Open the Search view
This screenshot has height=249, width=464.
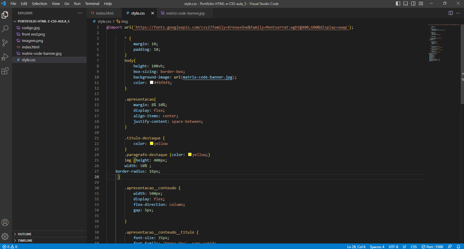point(5,29)
